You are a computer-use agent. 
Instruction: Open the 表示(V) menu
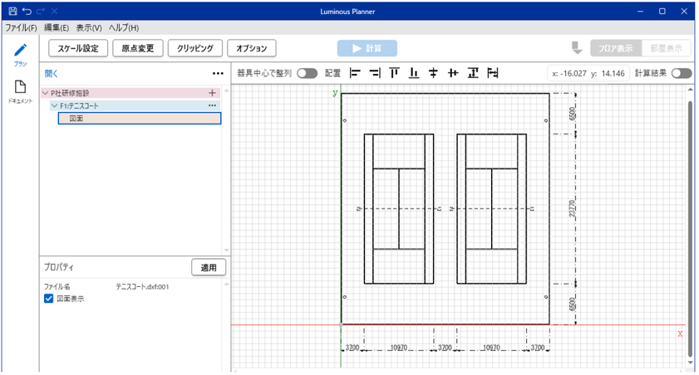point(89,28)
